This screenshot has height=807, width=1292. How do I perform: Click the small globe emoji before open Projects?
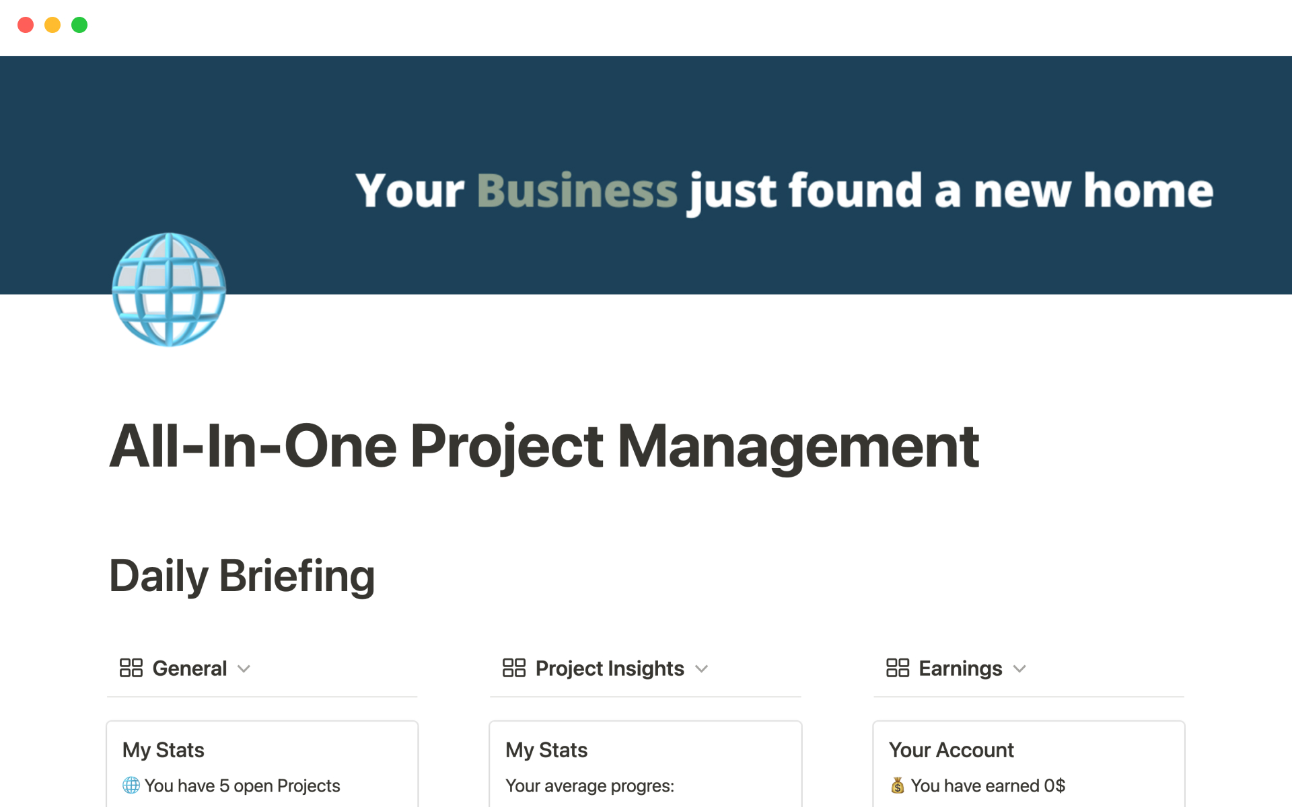[131, 785]
